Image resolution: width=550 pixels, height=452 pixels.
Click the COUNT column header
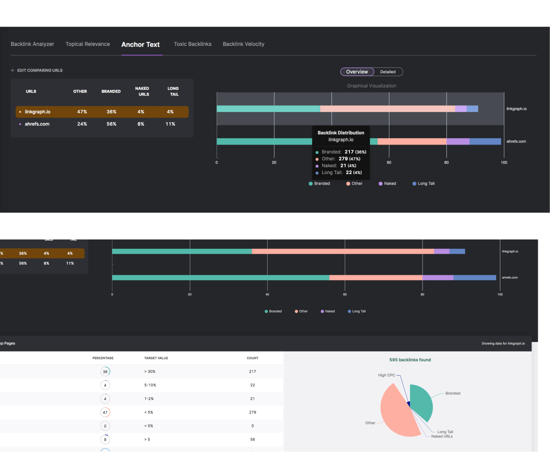click(253, 358)
